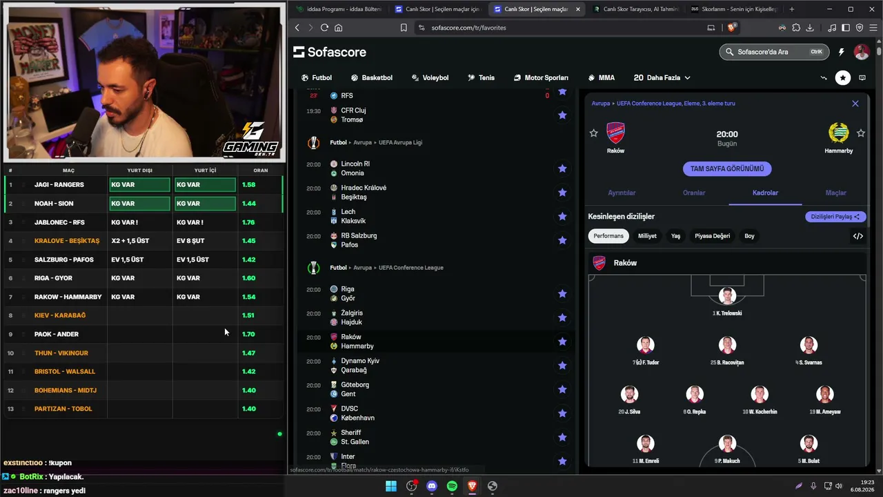Select the Milliyet lineup filter
The image size is (883, 497).
647,236
